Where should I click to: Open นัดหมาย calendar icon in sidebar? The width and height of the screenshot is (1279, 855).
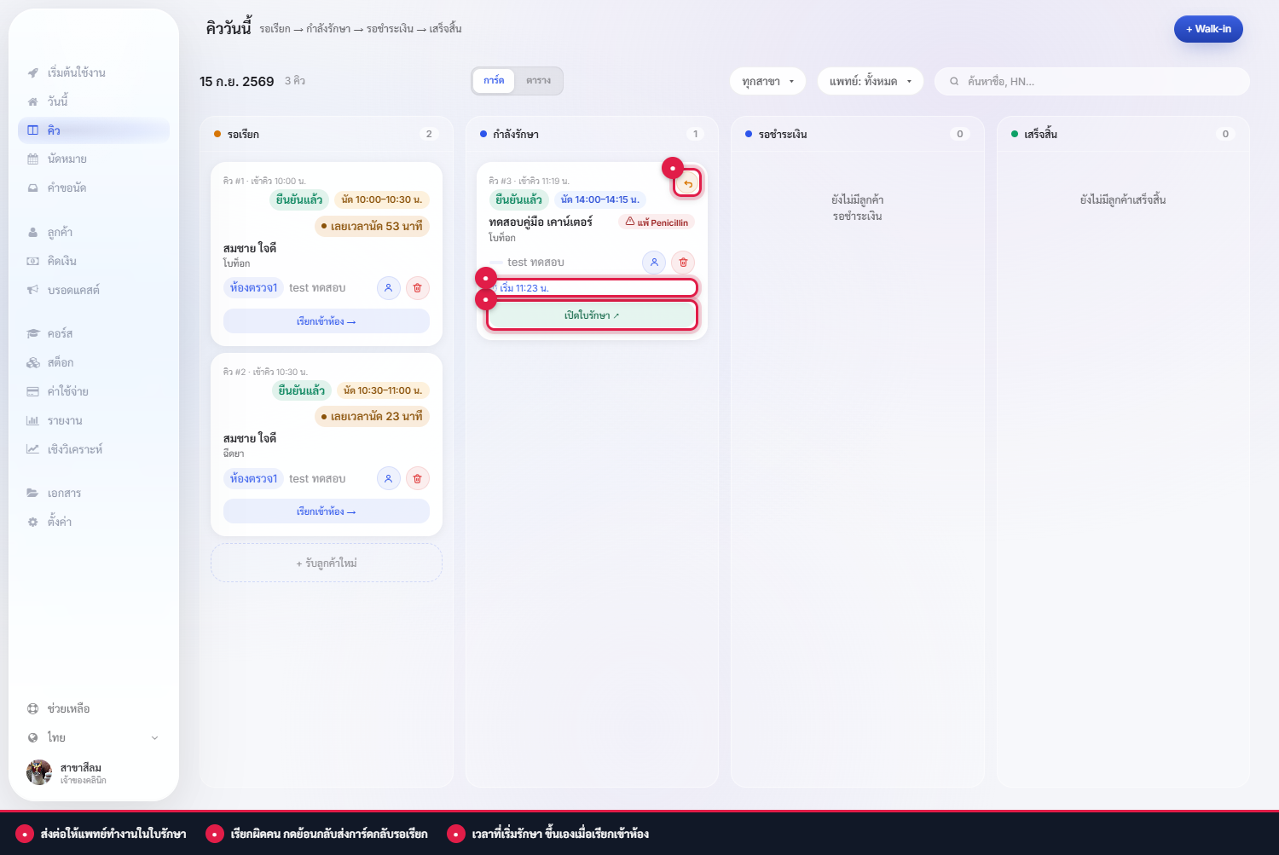(32, 159)
